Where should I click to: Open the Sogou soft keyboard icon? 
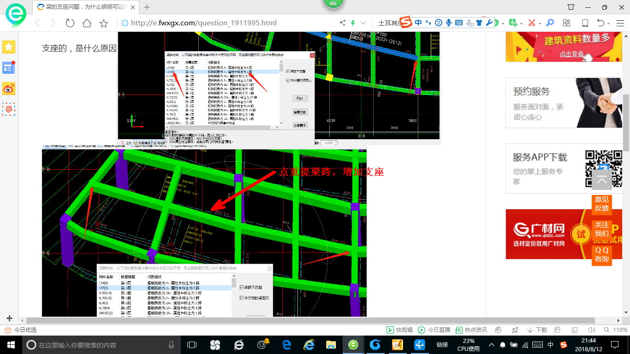click(459, 22)
